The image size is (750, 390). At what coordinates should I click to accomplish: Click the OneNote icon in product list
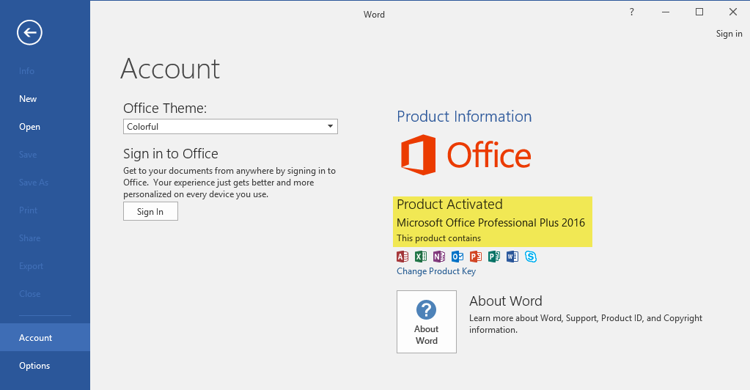(439, 257)
